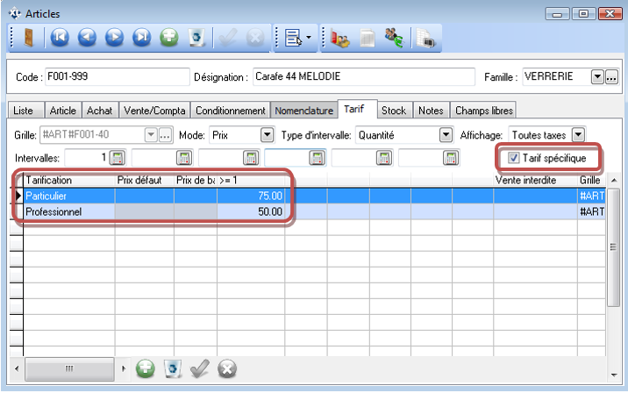The width and height of the screenshot is (628, 393).
Task: Expand the Type d'intervalle dropdown
Action: point(445,135)
